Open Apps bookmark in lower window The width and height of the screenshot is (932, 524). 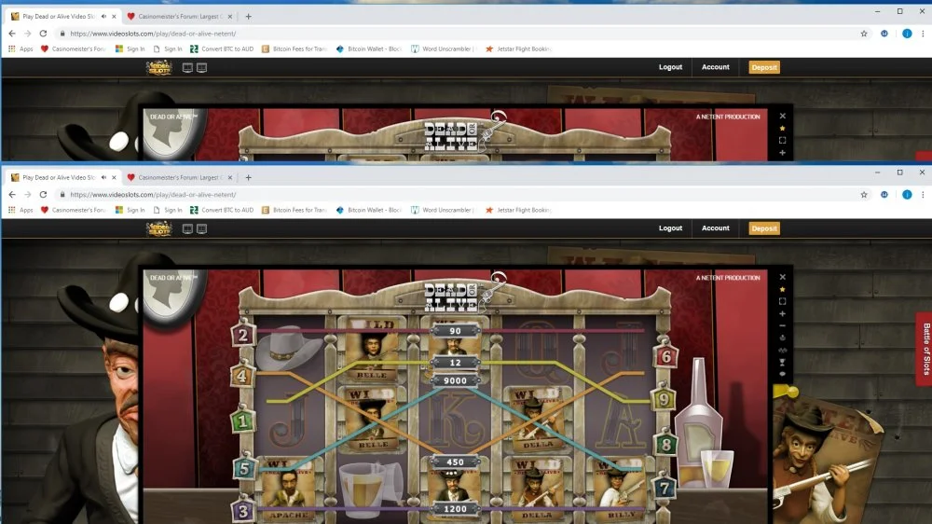click(21, 210)
